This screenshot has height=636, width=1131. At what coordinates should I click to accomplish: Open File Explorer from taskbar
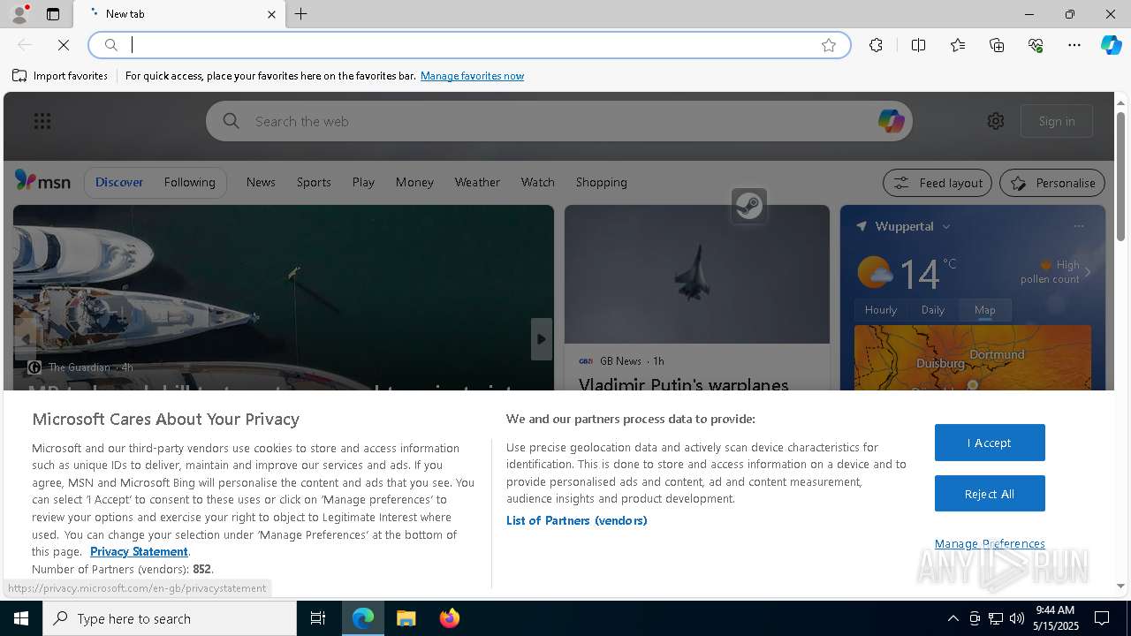406,618
